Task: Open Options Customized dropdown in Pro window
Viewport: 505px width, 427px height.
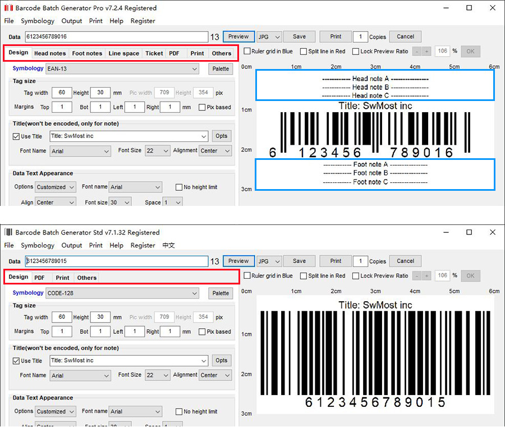Action: [56, 187]
